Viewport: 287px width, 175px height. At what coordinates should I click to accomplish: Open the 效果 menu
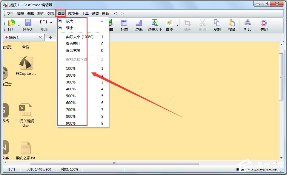pyautogui.click(x=51, y=13)
